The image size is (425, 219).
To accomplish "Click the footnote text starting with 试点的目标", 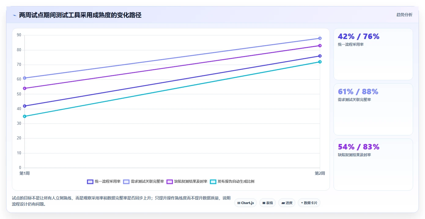I will (121, 201).
